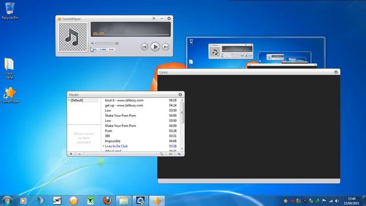Toggle the lyrics window with LRC button
Viewport: 366px width, 206px height.
click(103, 49)
